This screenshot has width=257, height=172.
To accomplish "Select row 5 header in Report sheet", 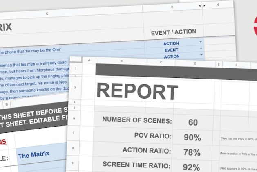I will [x=74, y=108].
